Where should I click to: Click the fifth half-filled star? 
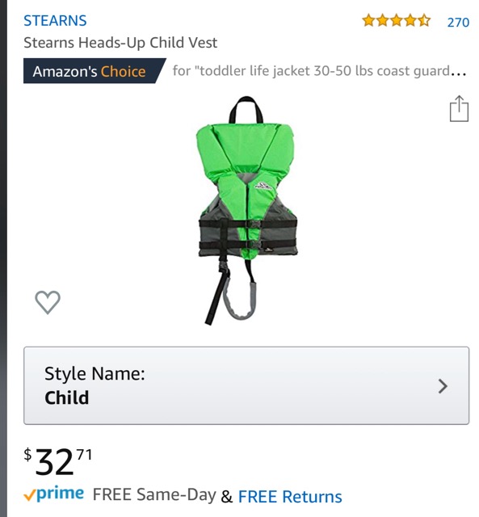pos(424,21)
